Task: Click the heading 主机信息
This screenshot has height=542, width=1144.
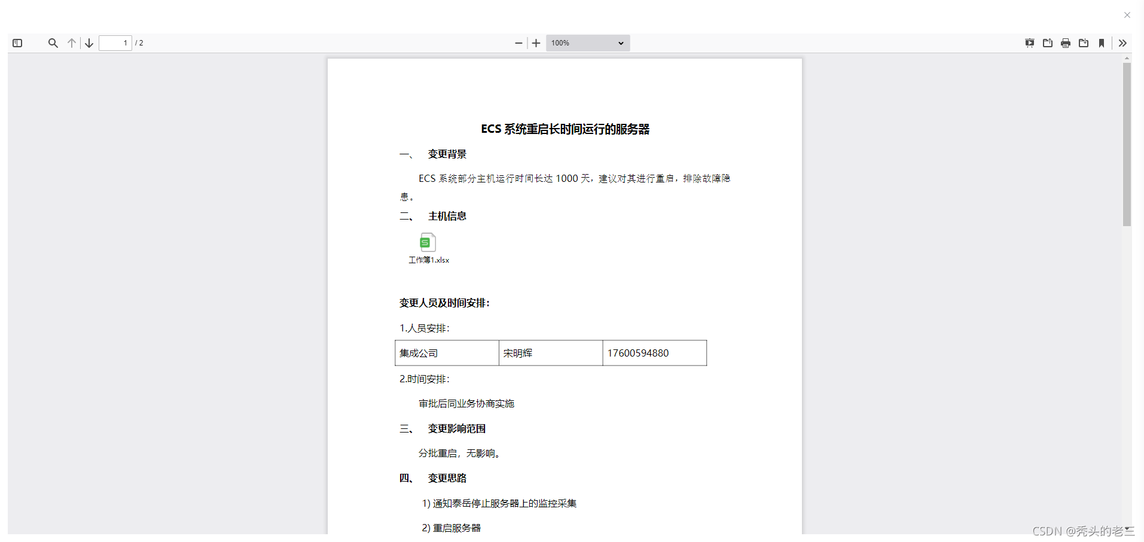Action: pos(447,217)
